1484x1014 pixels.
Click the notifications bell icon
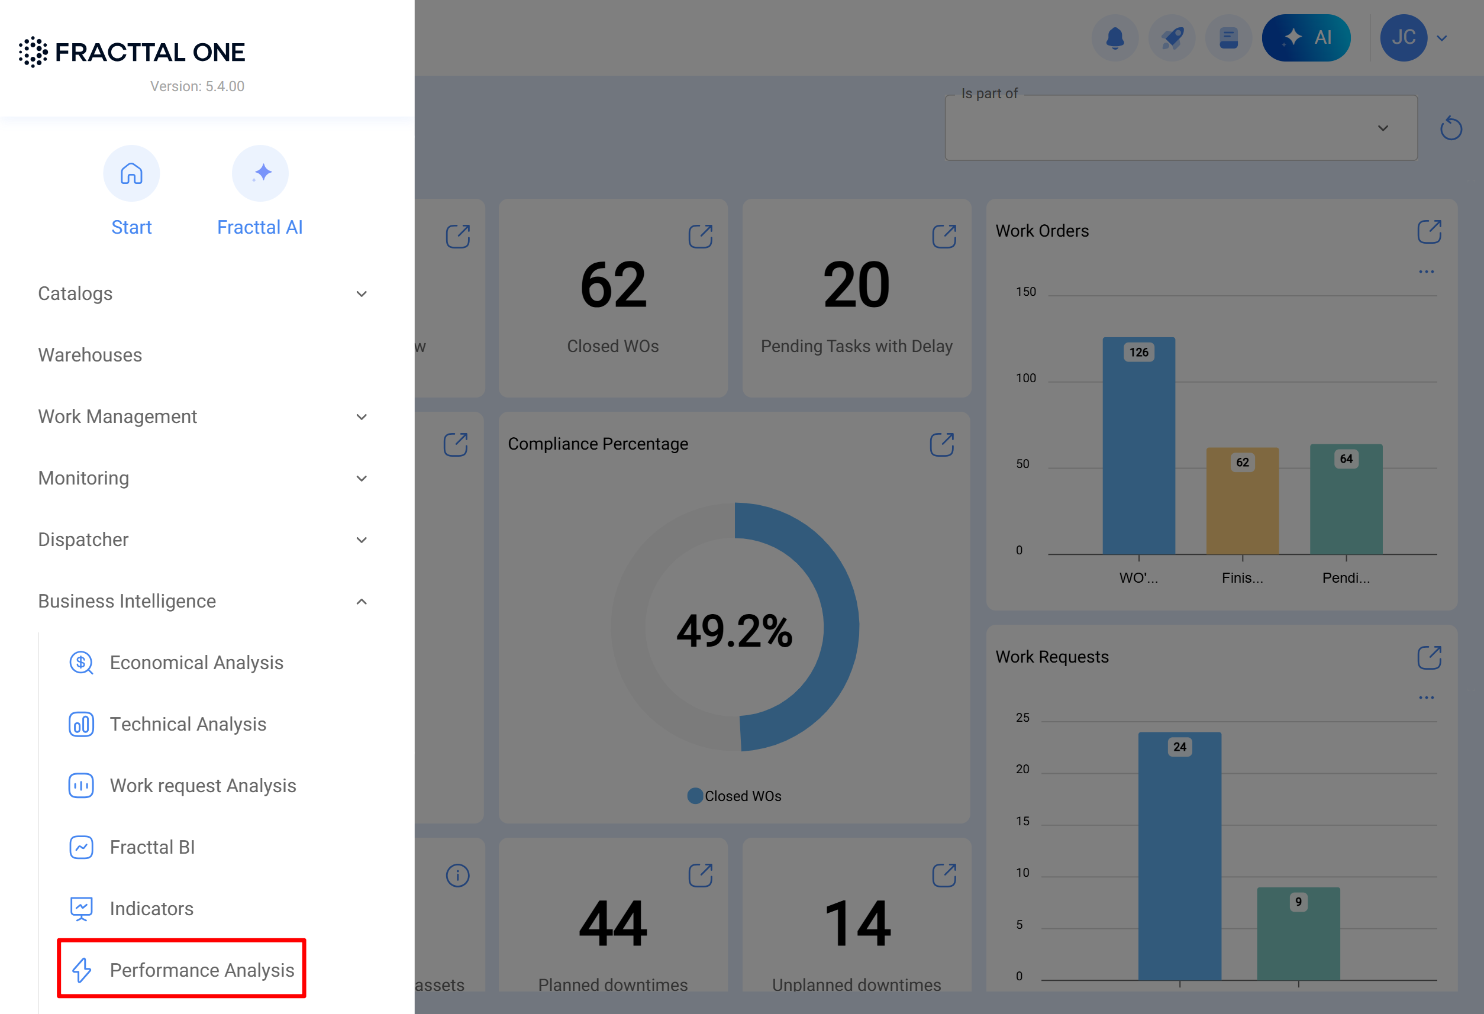pyautogui.click(x=1114, y=38)
